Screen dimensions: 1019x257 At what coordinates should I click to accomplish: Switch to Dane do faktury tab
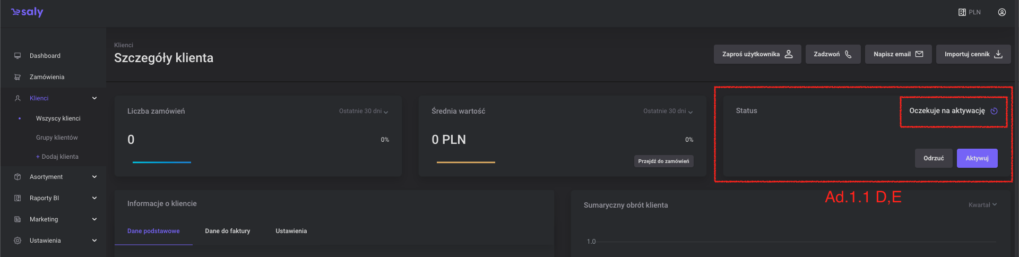227,231
